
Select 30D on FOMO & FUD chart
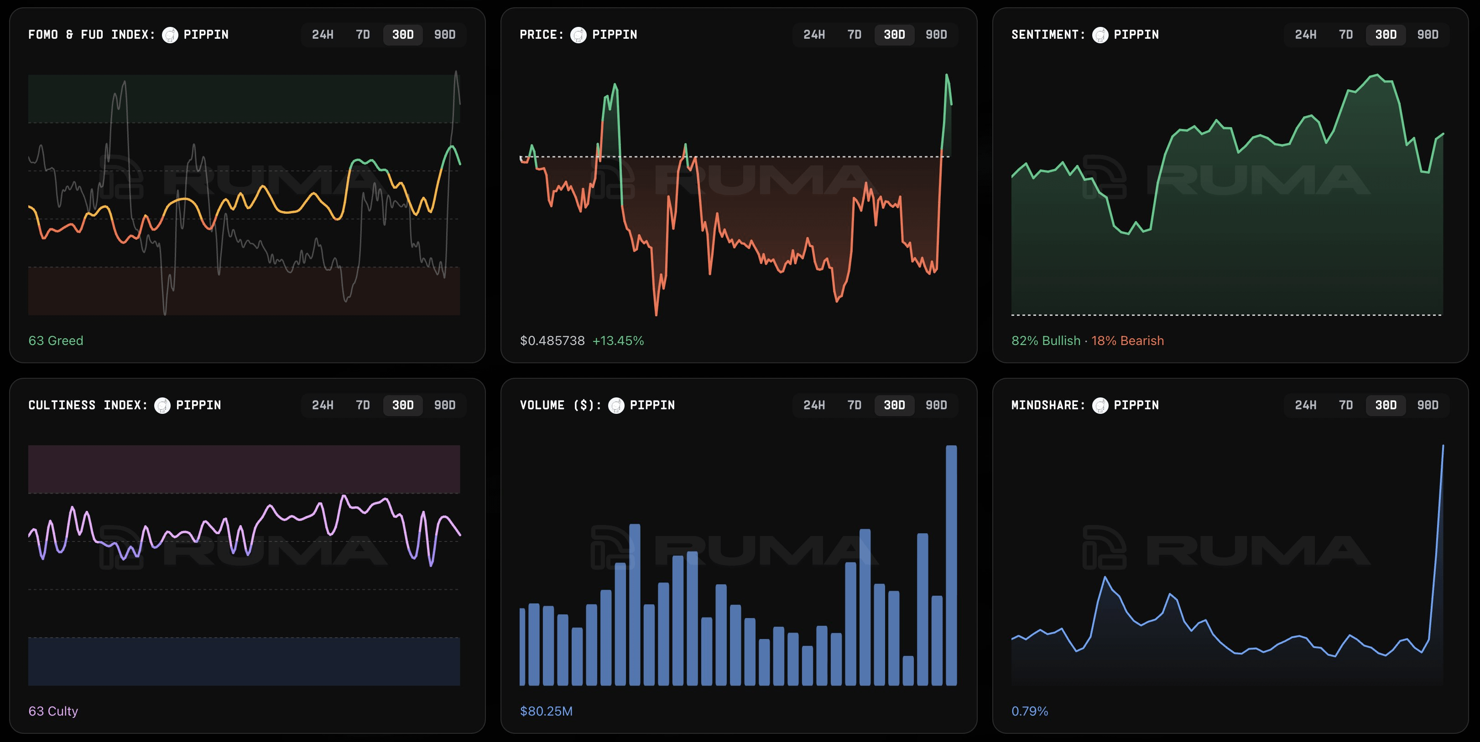403,35
